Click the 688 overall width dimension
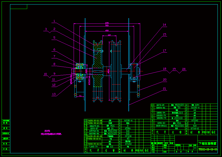 [x=107, y=23]
